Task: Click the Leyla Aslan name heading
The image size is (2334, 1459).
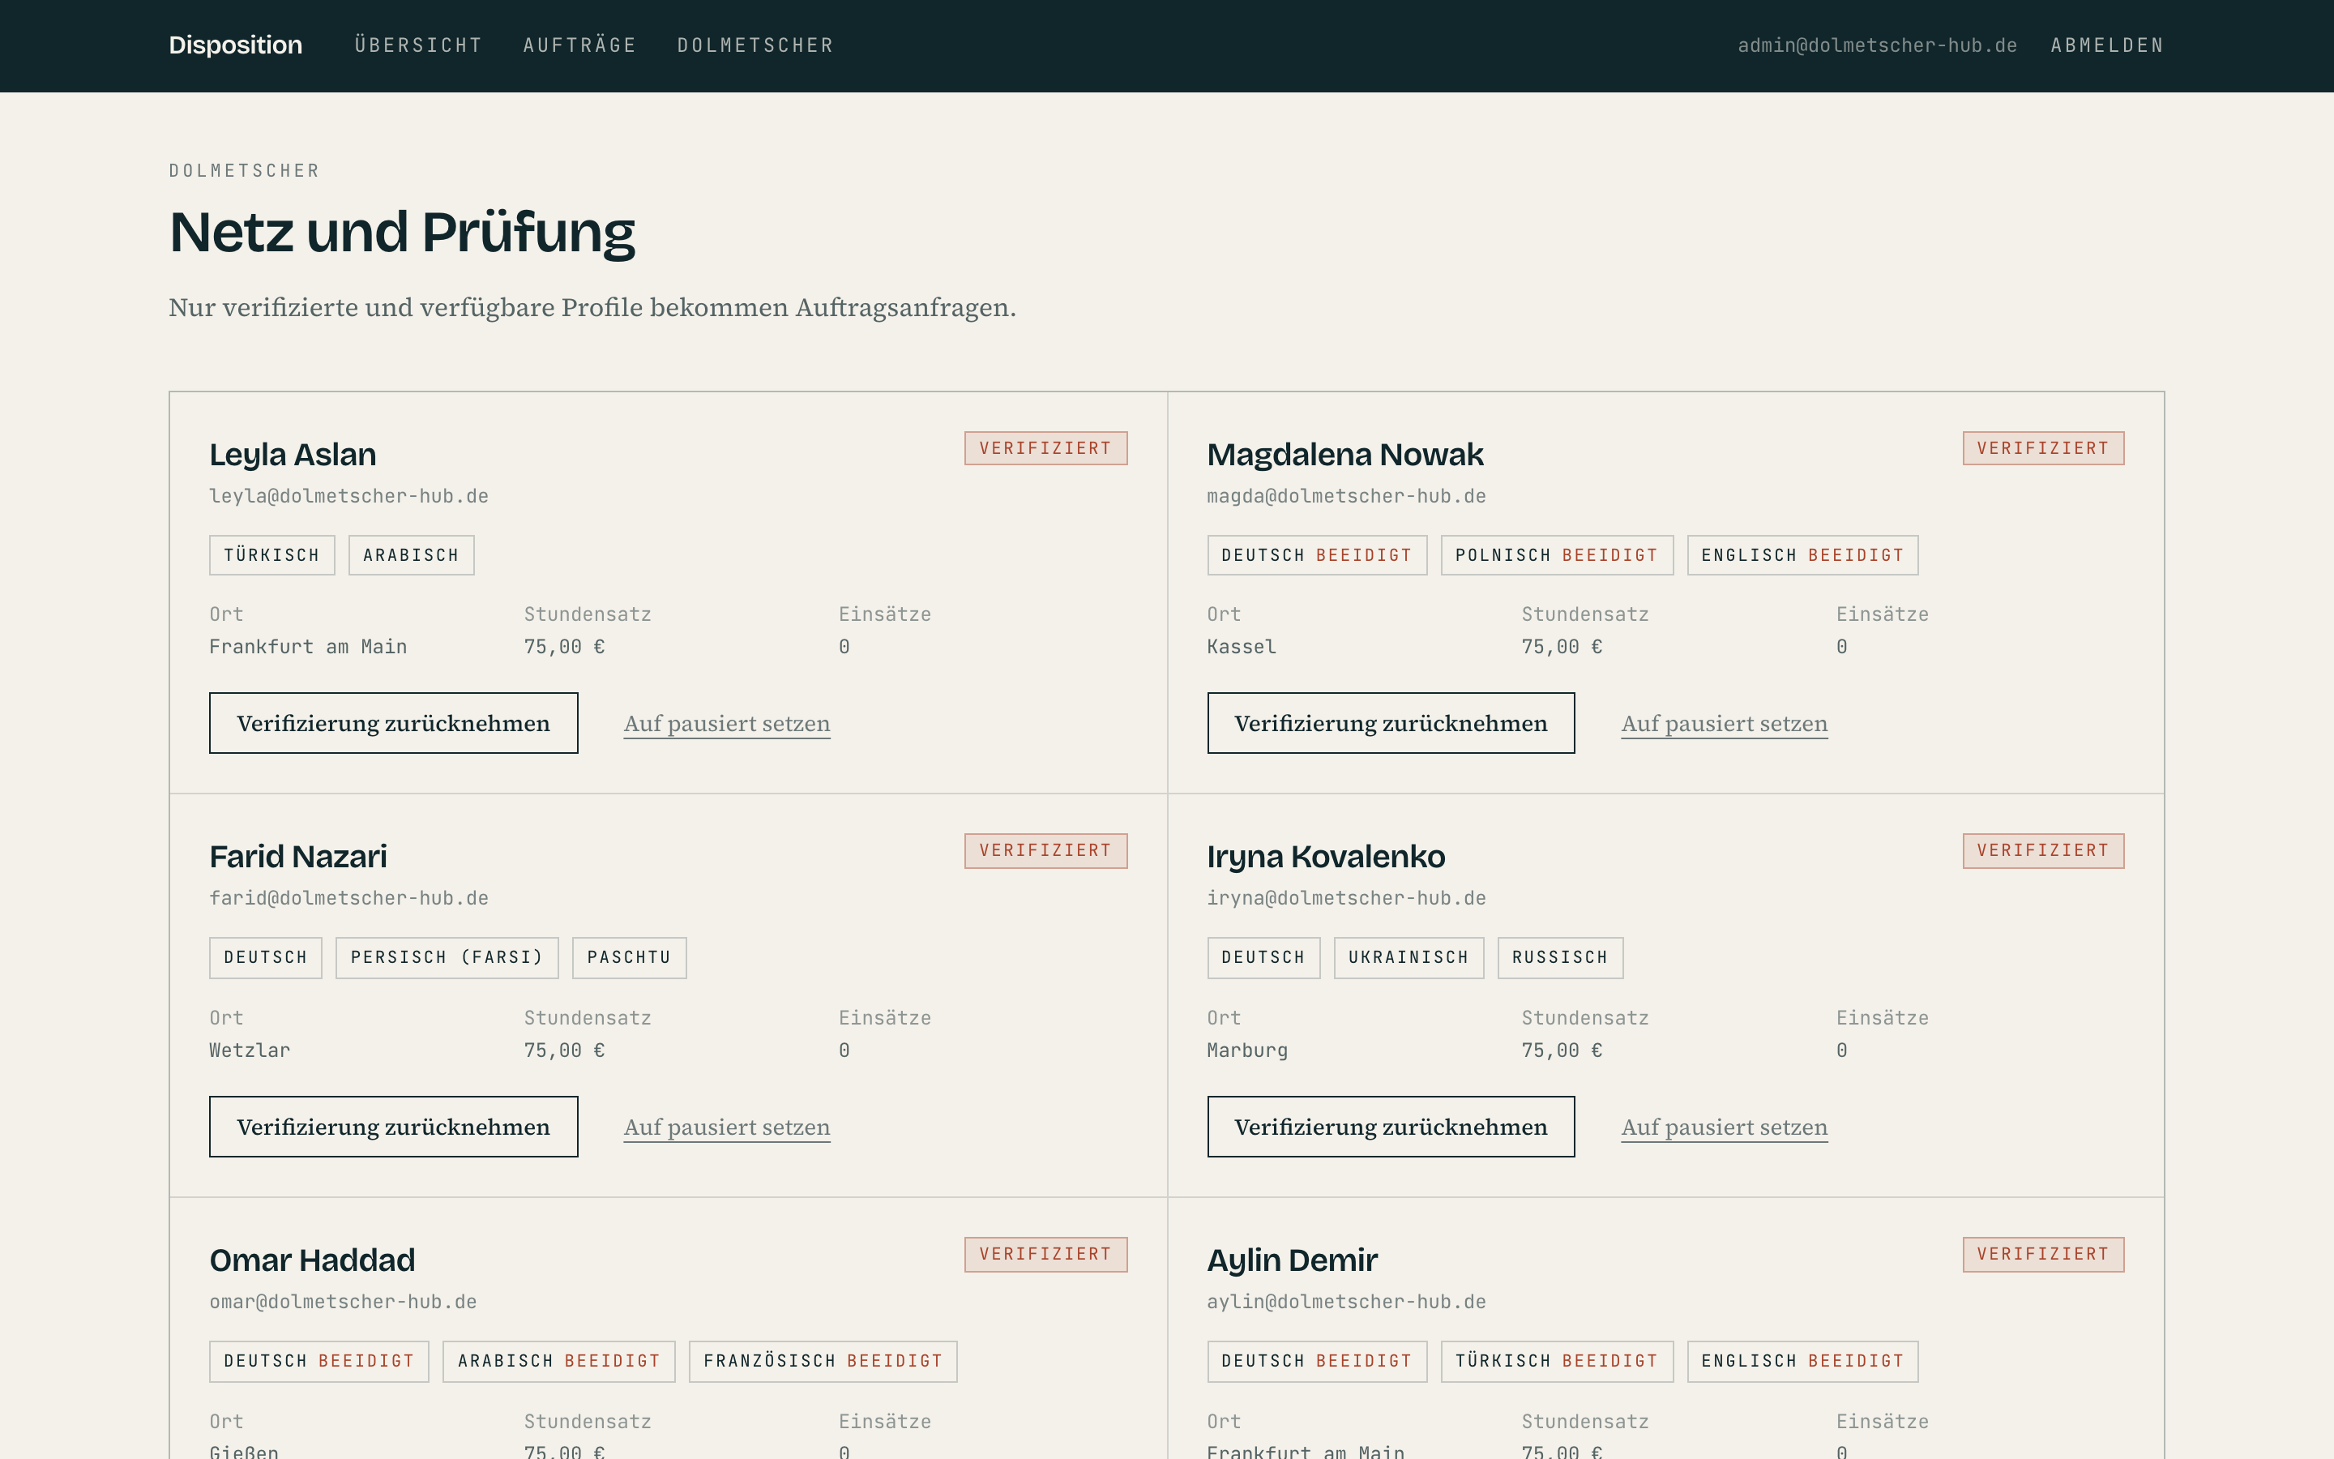Action: [293, 455]
